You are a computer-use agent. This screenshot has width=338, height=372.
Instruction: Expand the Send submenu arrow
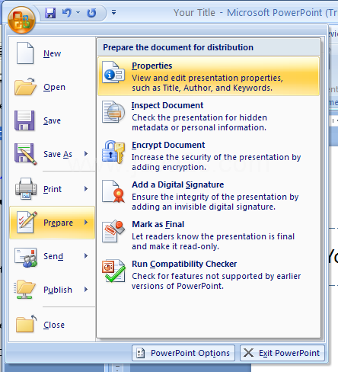(x=86, y=256)
